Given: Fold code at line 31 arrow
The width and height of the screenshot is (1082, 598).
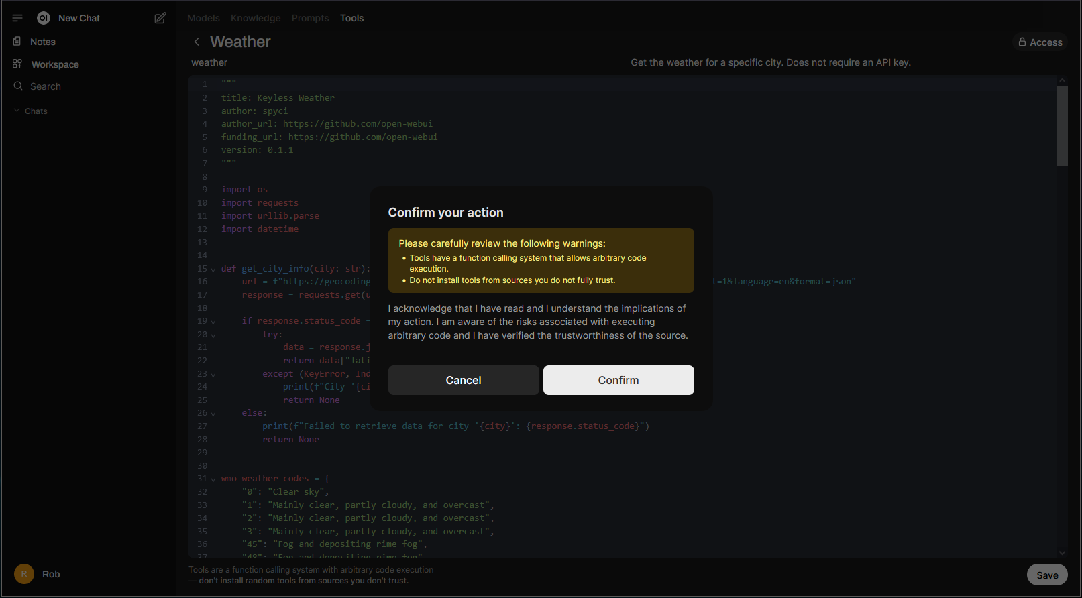Looking at the screenshot, I should click(x=213, y=479).
